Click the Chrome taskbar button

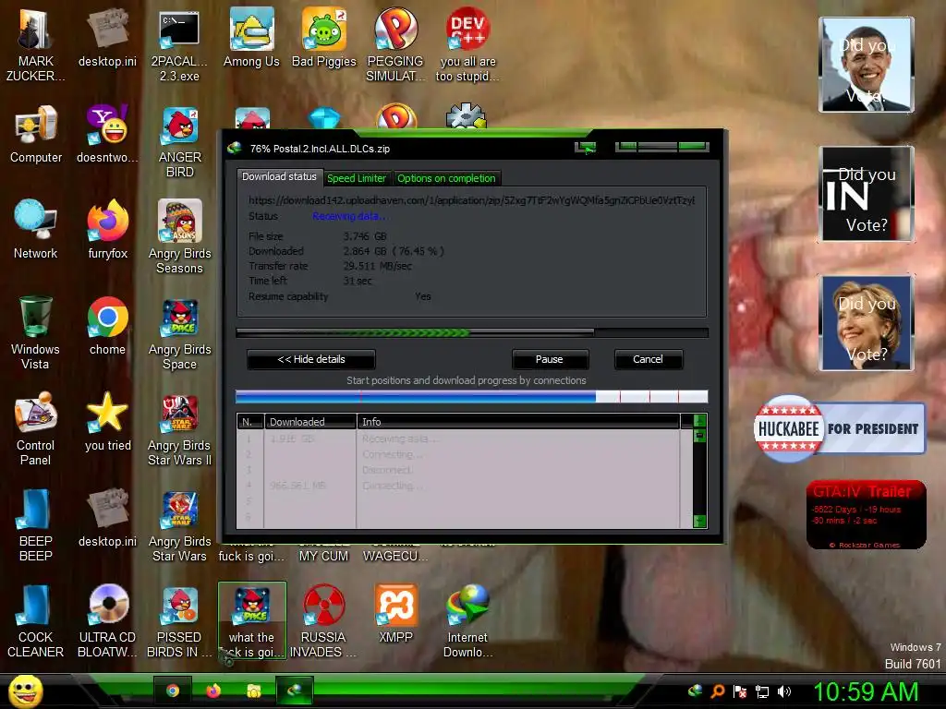tap(173, 691)
